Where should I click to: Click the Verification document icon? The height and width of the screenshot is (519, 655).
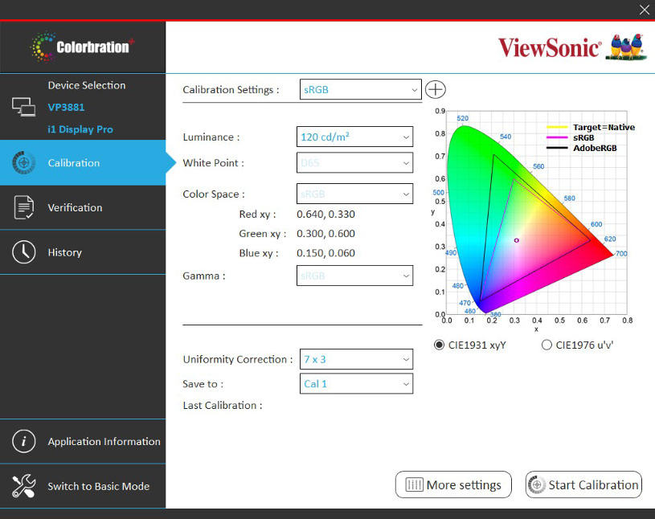pyautogui.click(x=24, y=207)
